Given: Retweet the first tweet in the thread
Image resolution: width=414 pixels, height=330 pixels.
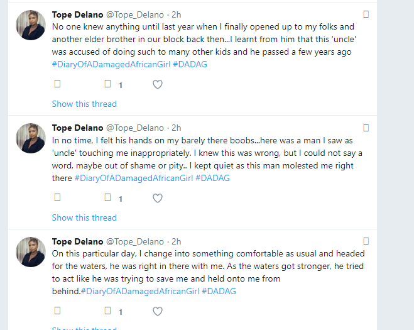Looking at the screenshot, I should tap(107, 84).
